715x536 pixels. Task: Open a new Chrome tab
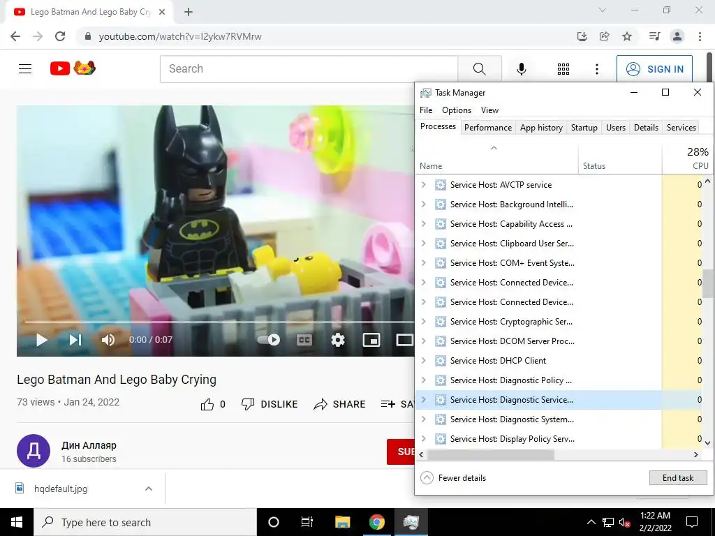(189, 12)
